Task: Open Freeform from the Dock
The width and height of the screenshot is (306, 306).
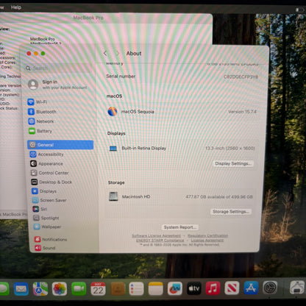Action: tap(175, 288)
